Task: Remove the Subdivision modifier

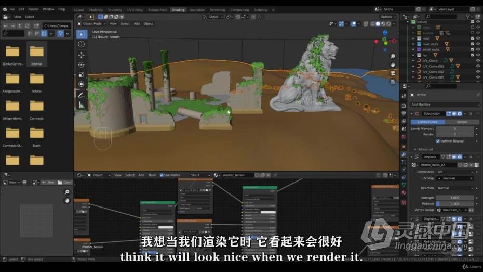Action: (x=471, y=114)
